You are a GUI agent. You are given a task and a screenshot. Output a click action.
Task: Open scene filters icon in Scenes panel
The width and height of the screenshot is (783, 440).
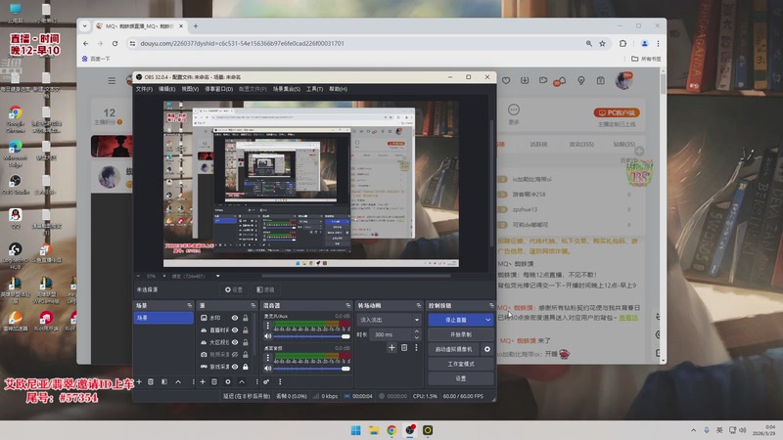pyautogui.click(x=164, y=381)
